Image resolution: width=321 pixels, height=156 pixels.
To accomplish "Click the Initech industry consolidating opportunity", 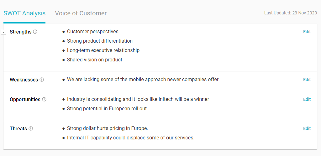I will click(x=138, y=99).
